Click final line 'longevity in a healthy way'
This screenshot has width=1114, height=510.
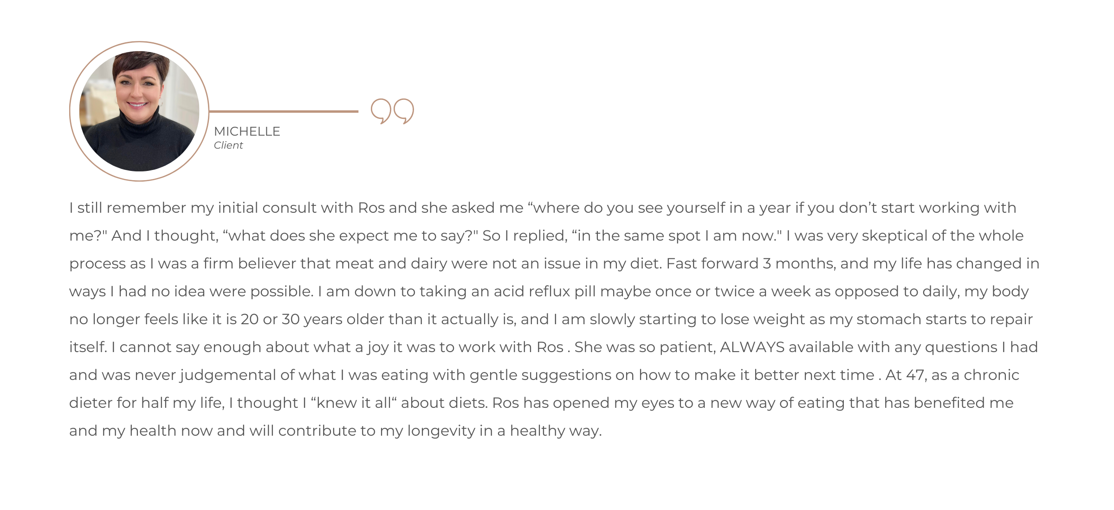[x=504, y=431]
